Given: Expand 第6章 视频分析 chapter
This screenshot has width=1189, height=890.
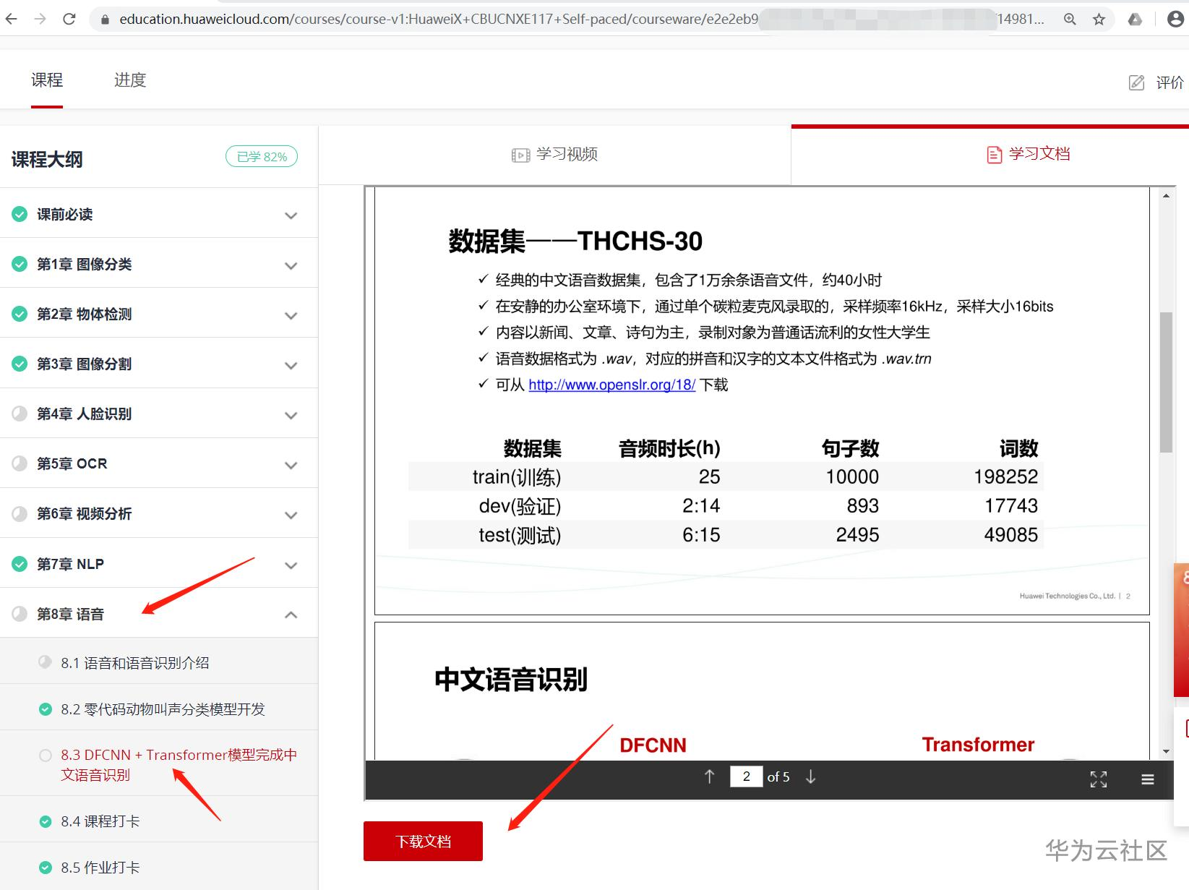Looking at the screenshot, I should coord(291,515).
